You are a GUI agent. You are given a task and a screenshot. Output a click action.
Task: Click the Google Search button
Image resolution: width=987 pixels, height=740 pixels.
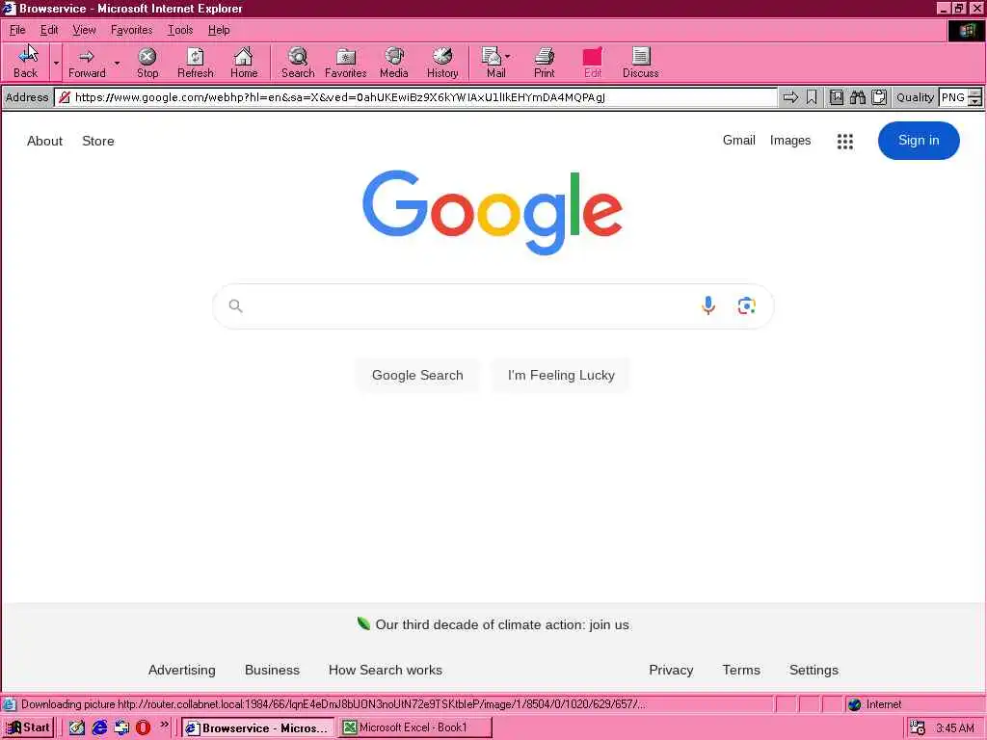pos(417,375)
